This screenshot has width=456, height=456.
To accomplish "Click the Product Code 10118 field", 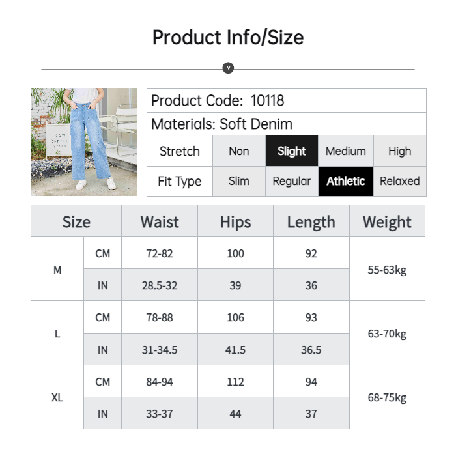I will 286,100.
